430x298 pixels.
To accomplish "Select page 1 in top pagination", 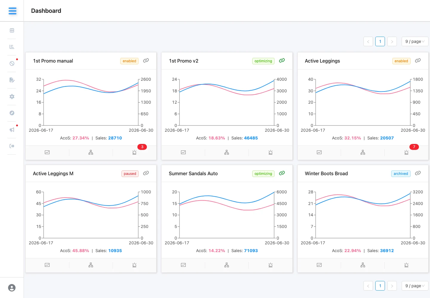I will (380, 41).
